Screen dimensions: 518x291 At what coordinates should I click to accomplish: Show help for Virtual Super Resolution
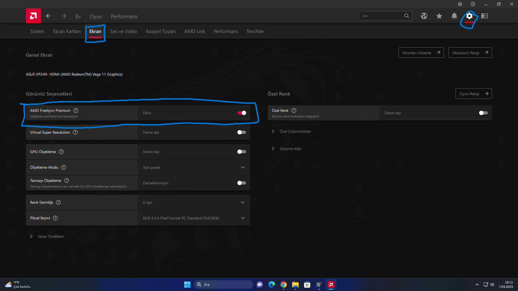click(75, 132)
